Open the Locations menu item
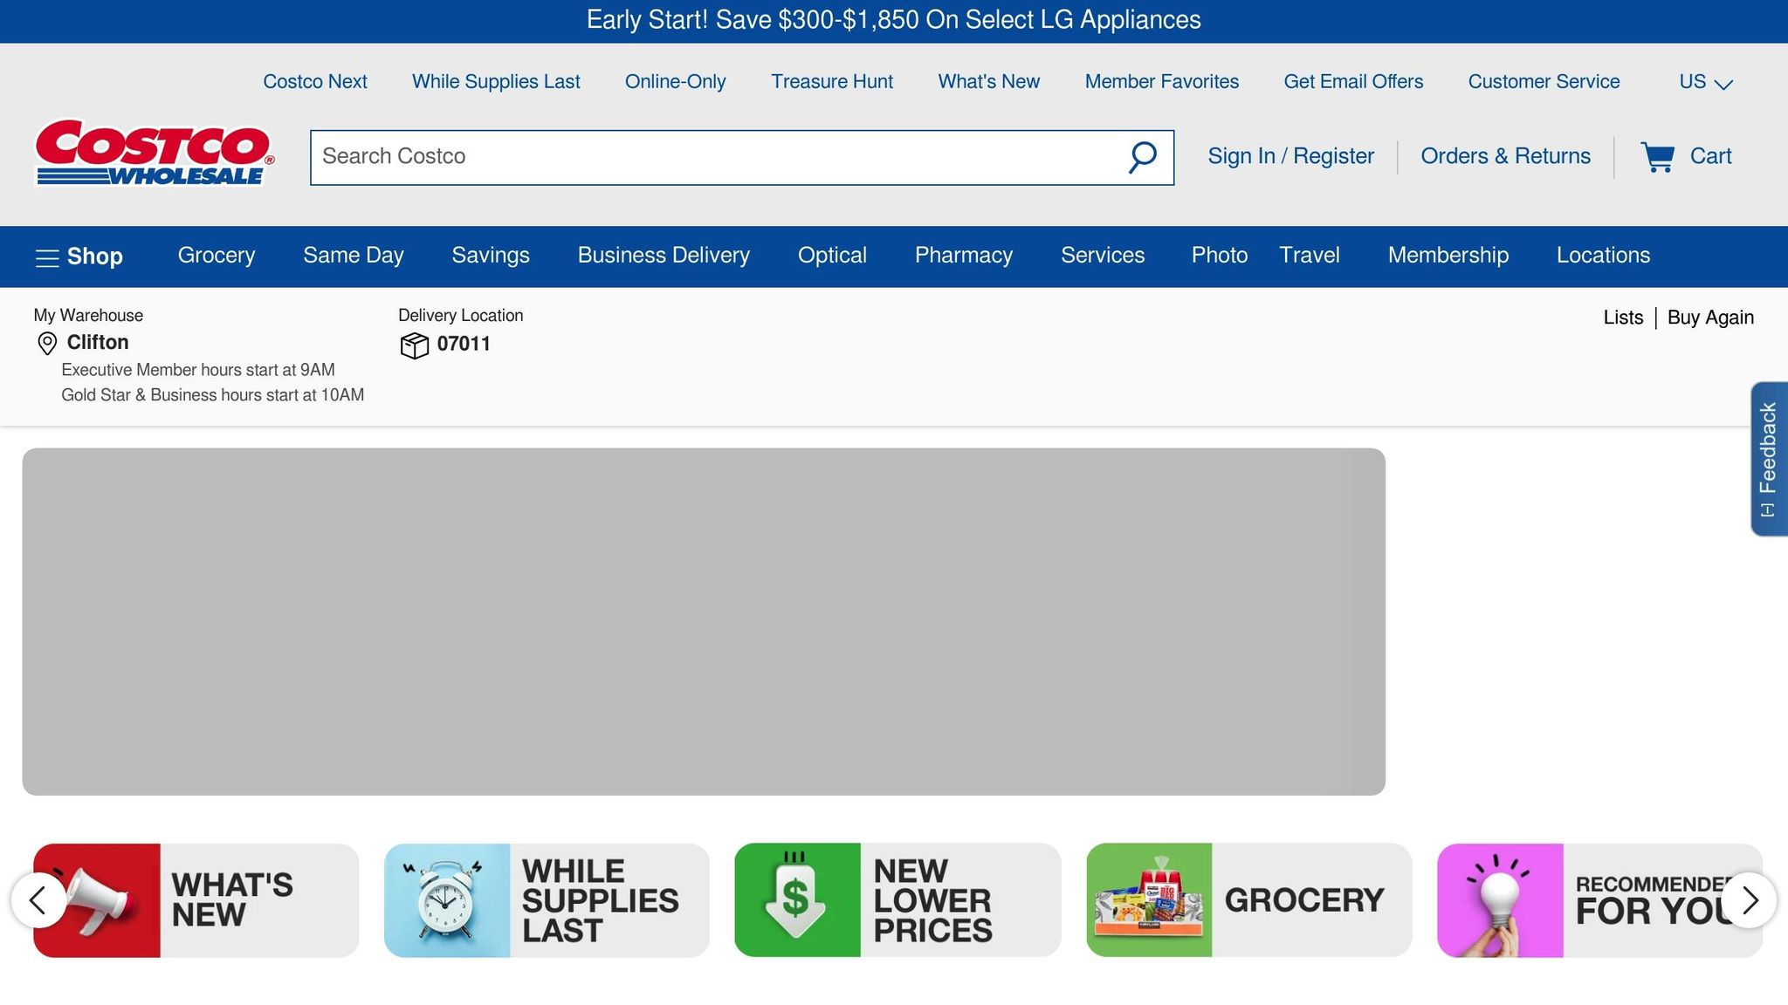Screen dimensions: 1788x1005 point(1604,256)
